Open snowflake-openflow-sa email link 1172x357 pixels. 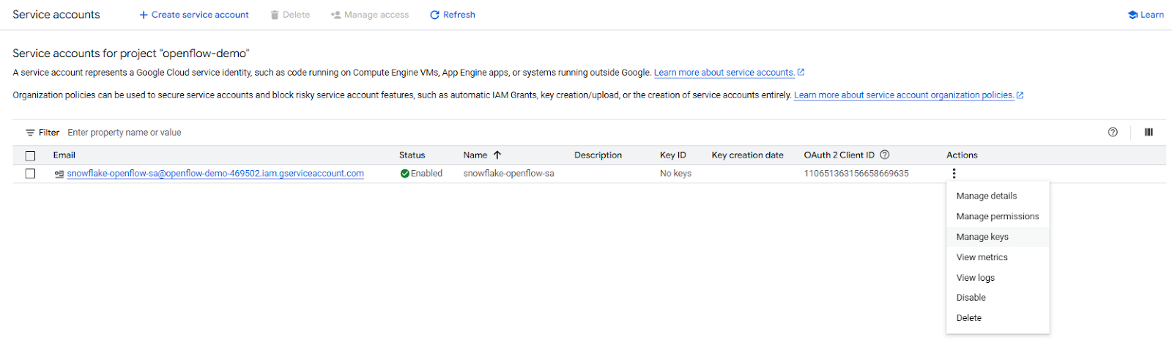[x=215, y=174]
